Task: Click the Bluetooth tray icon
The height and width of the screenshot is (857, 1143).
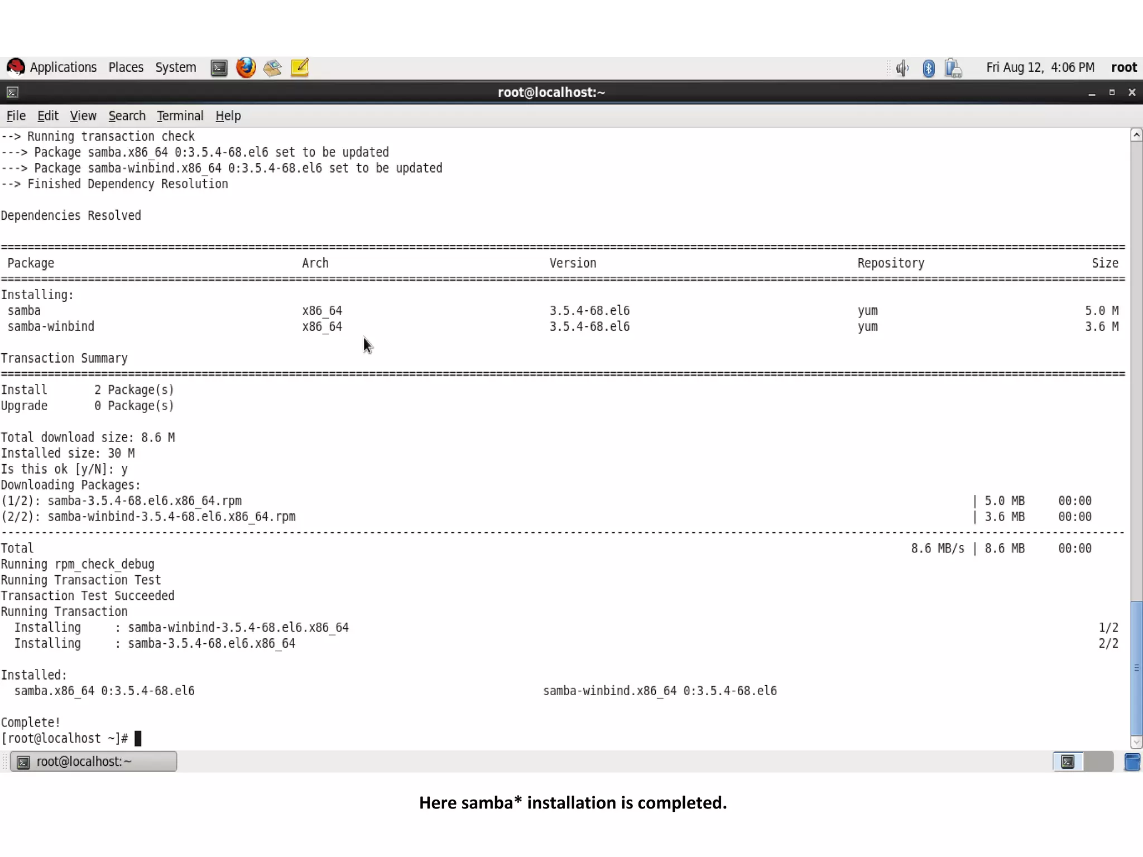Action: (928, 68)
